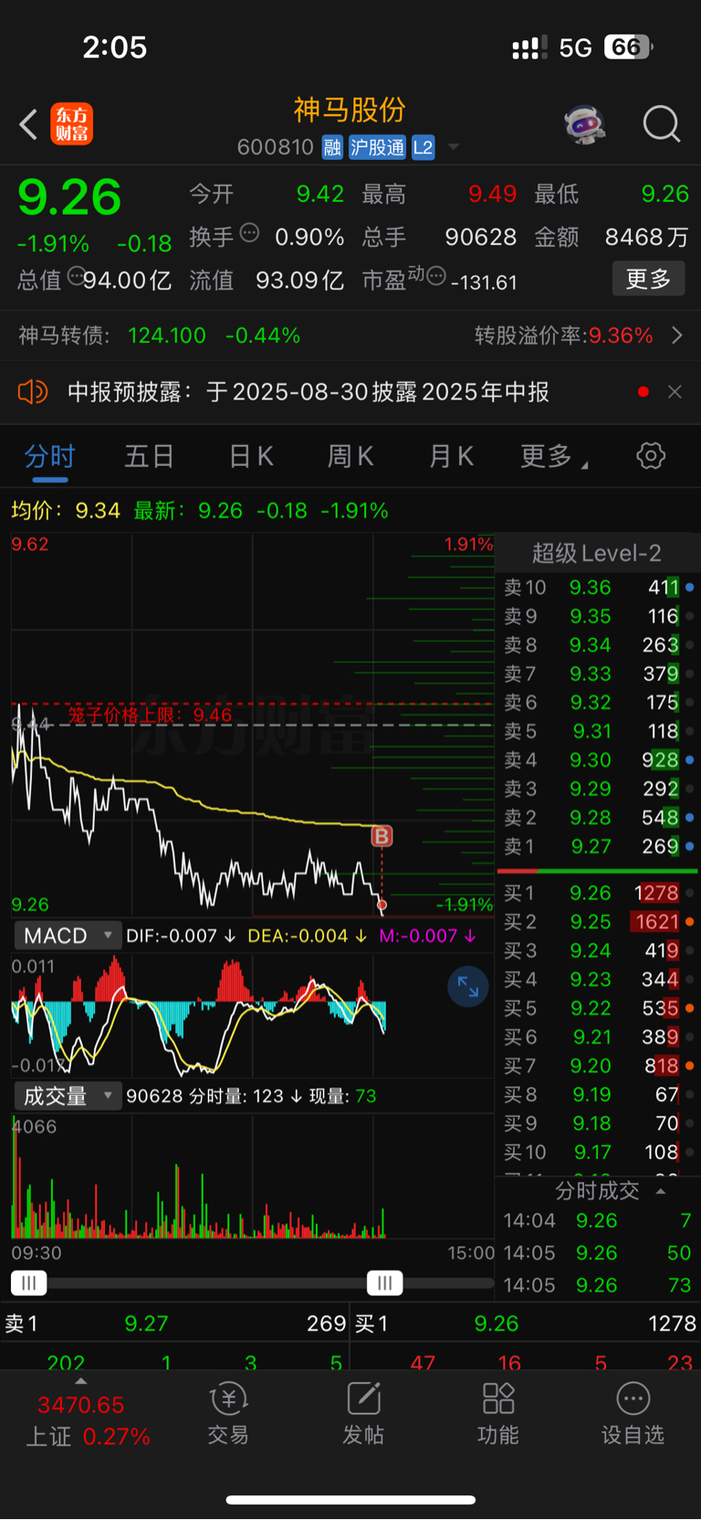Tap the 融 margin tag

click(x=332, y=147)
